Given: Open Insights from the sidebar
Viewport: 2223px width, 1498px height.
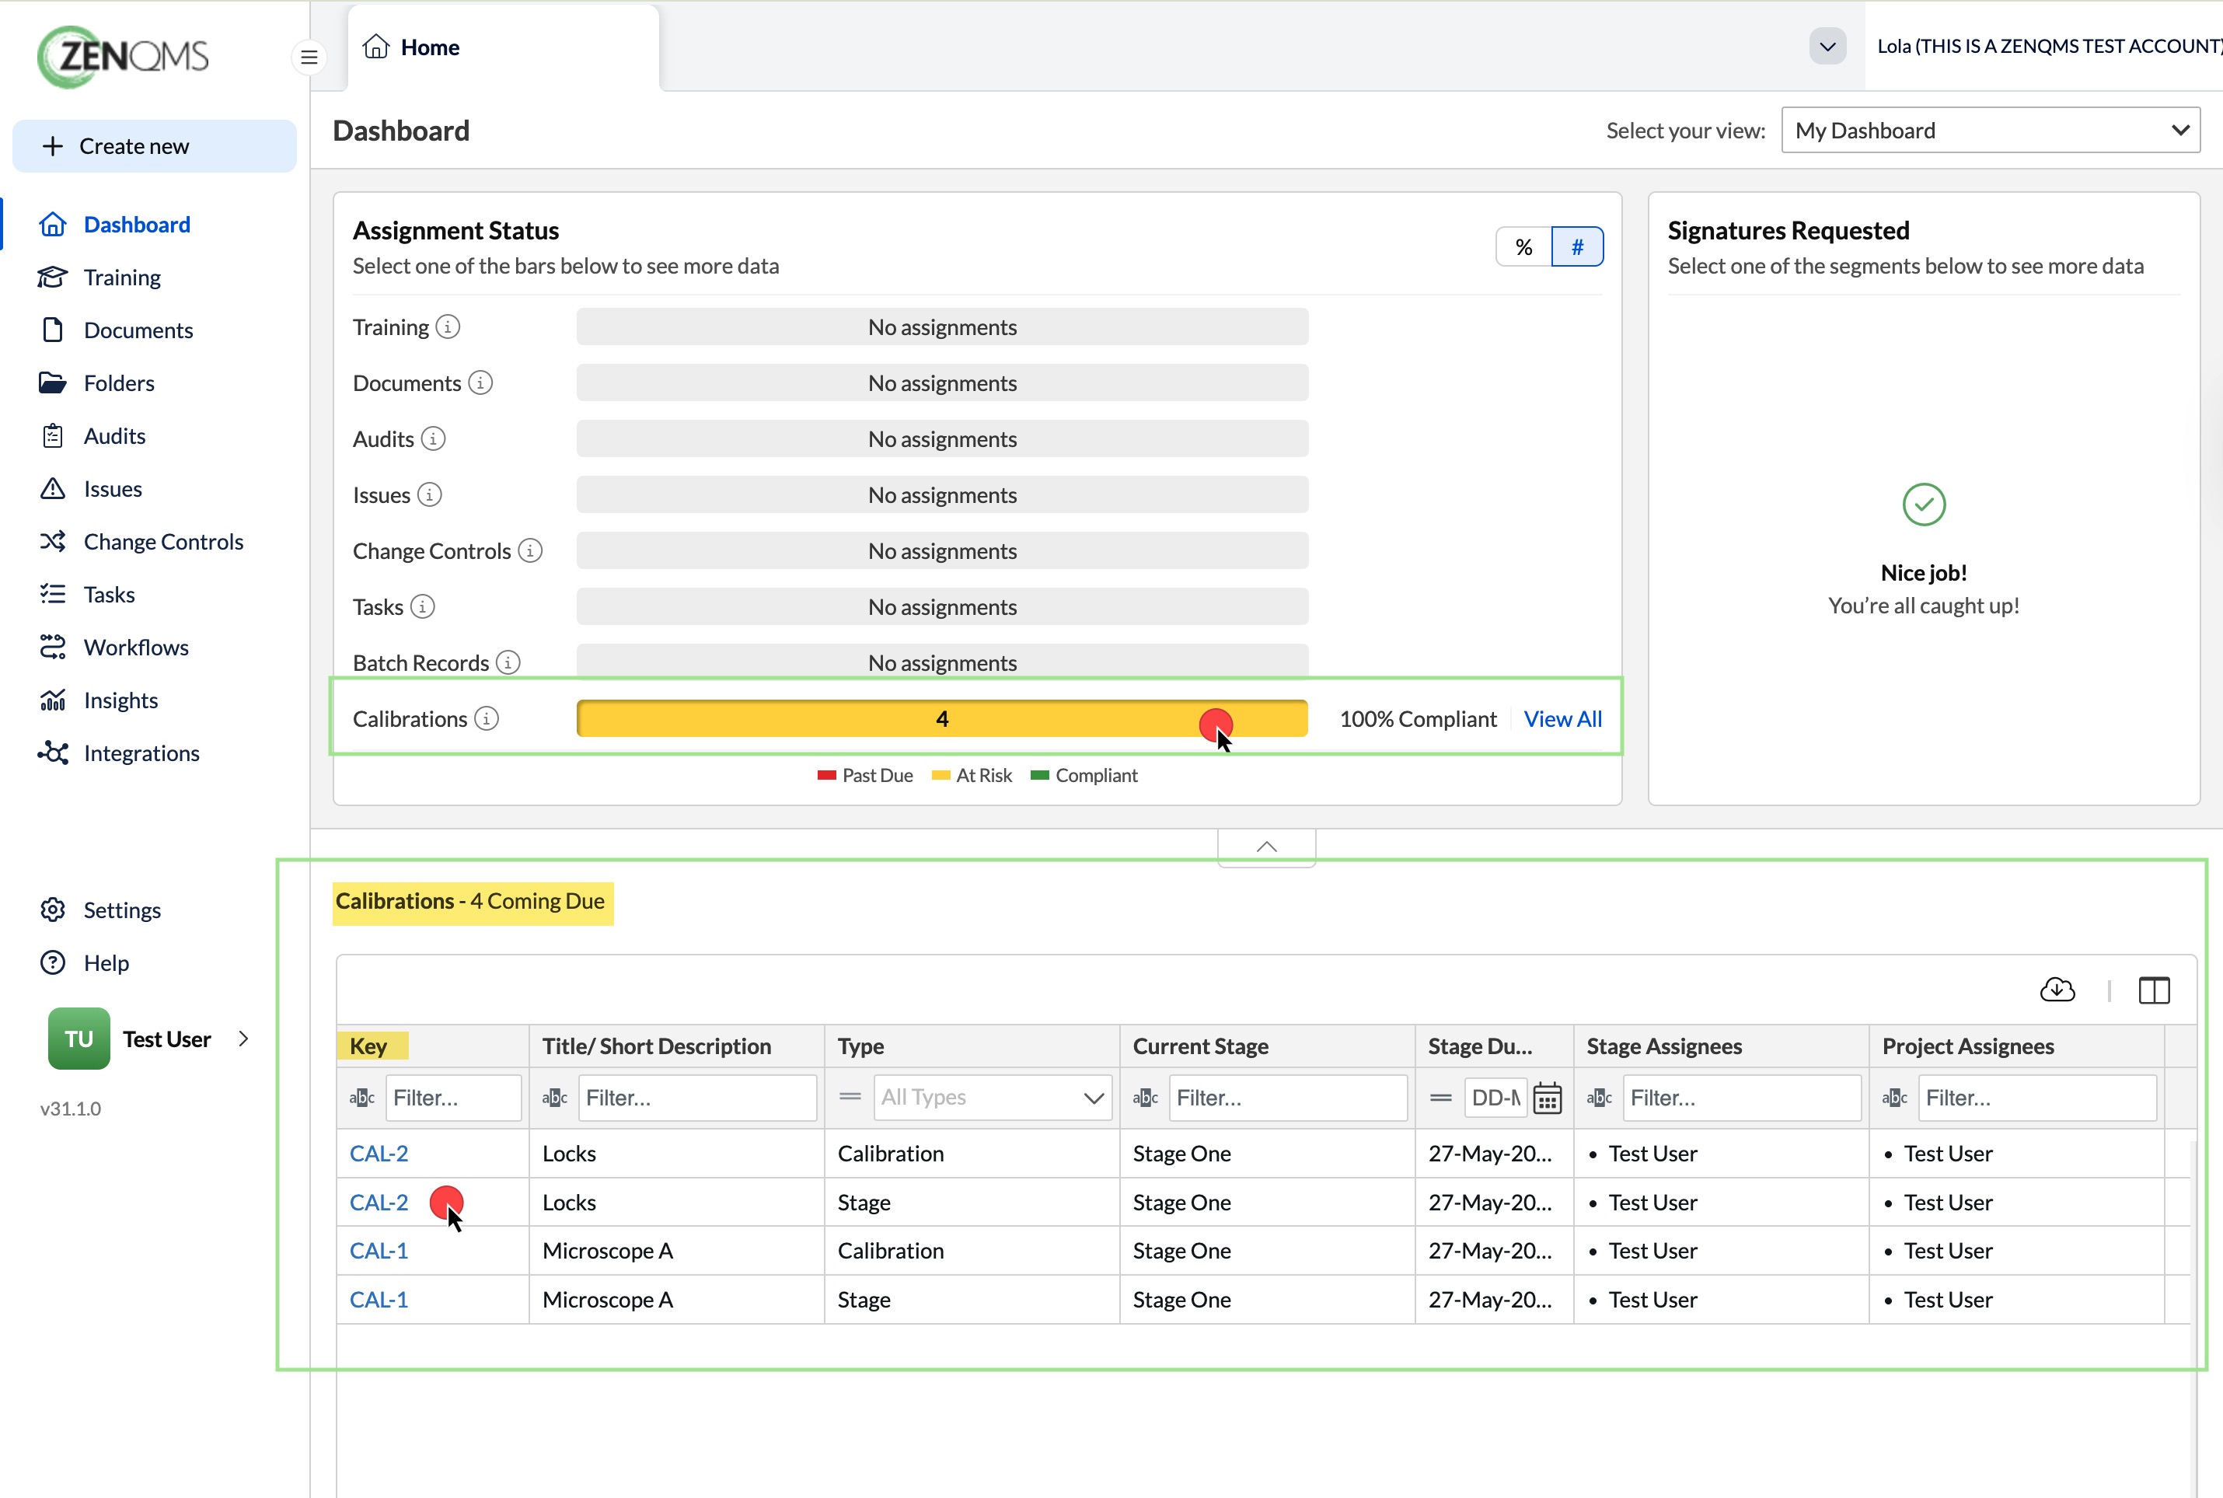Looking at the screenshot, I should 120,700.
